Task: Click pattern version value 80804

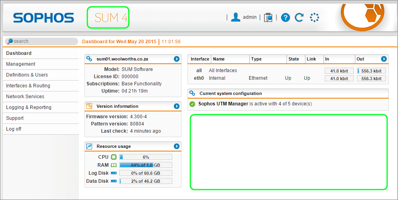Action: coord(137,124)
